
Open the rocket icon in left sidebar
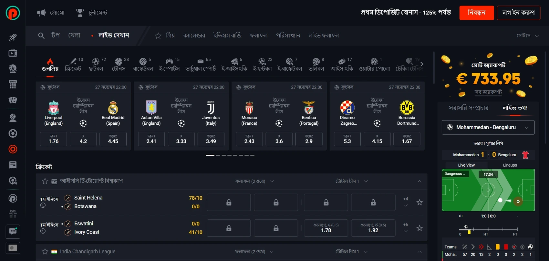(13, 37)
